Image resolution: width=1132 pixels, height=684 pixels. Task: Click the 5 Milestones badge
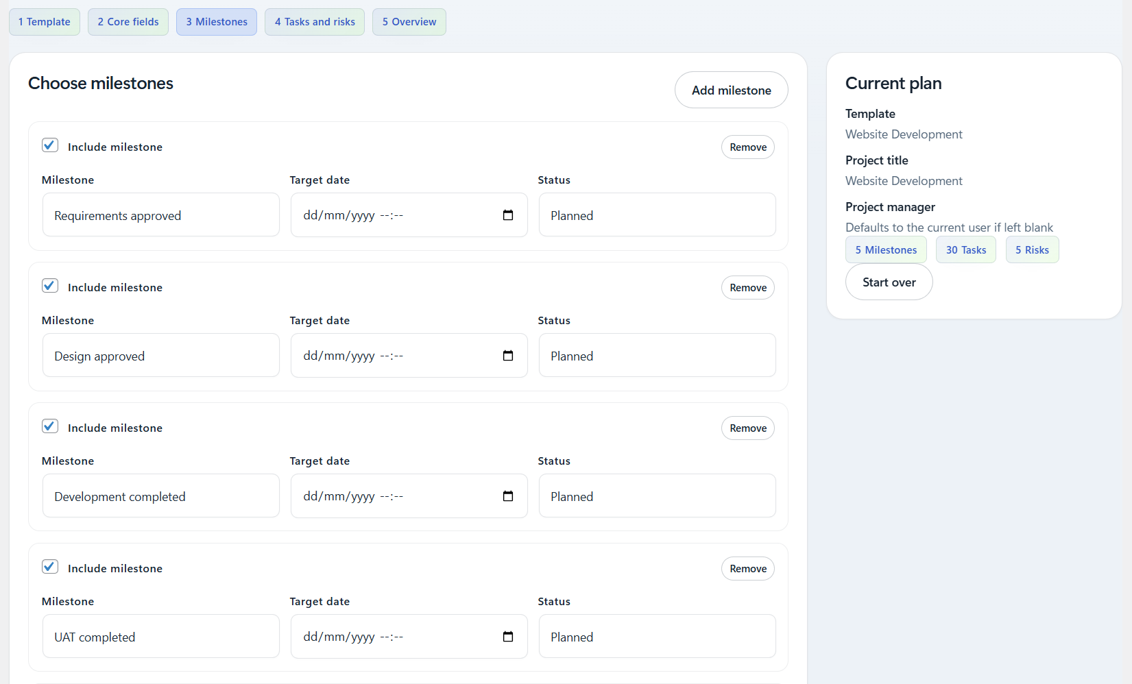886,249
